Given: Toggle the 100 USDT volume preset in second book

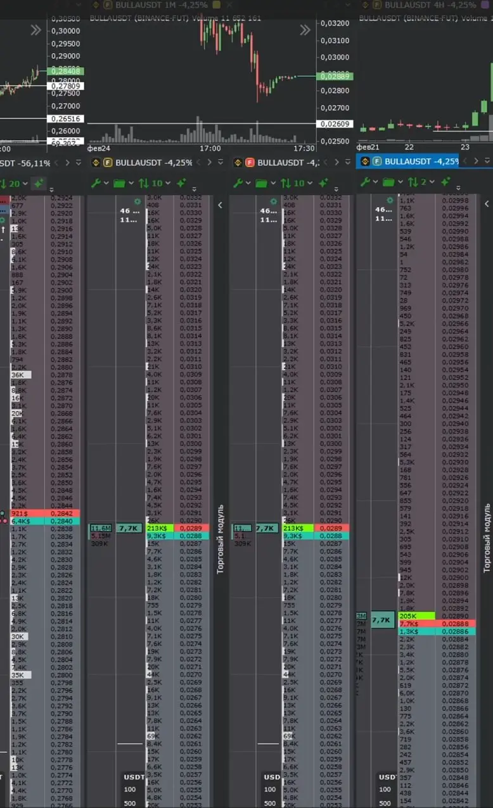Looking at the screenshot, I should point(130,789).
